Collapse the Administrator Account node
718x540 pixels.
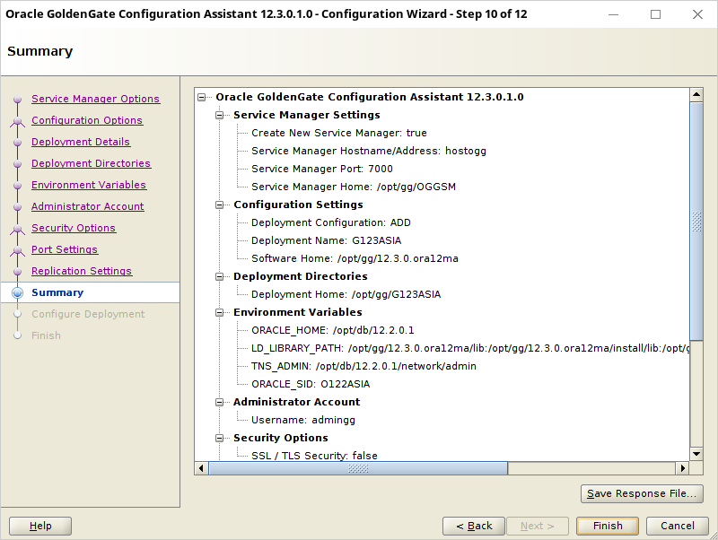[220, 402]
